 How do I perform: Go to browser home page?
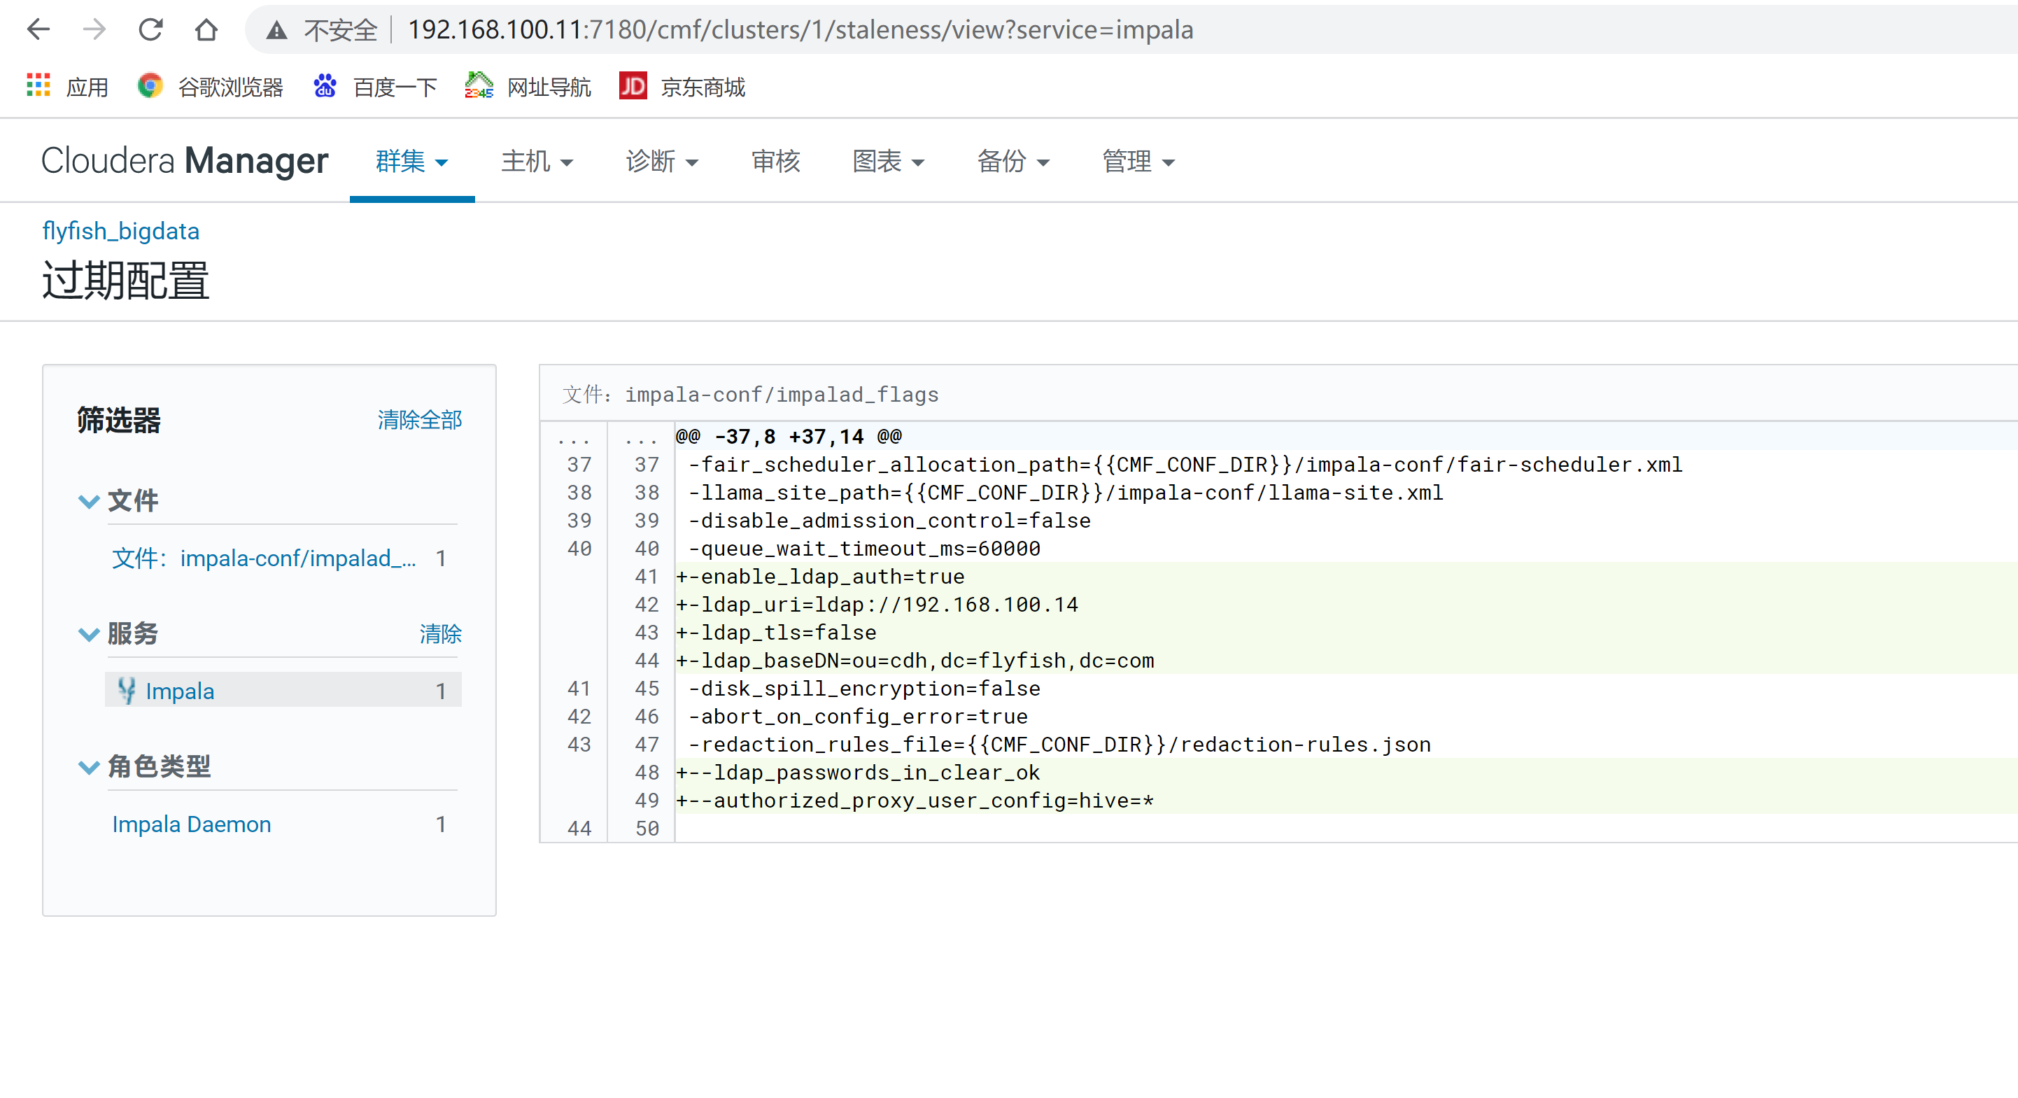point(206,30)
